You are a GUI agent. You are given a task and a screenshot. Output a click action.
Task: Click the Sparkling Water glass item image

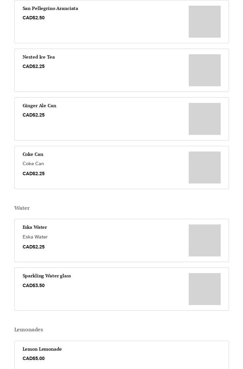[204, 289]
